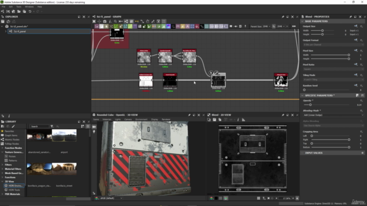The width and height of the screenshot is (367, 206).
Task: Toggle tiling grid in 2D View bottom bar
Action: [259, 199]
